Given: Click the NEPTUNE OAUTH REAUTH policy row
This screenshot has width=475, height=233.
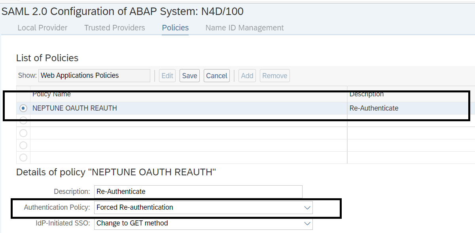Looking at the screenshot, I should (x=158, y=108).
